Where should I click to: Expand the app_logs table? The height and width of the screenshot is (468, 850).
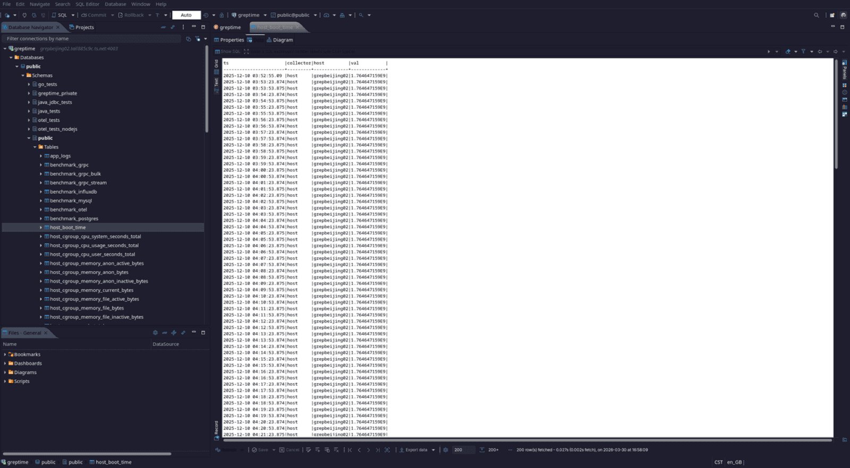pyautogui.click(x=41, y=156)
